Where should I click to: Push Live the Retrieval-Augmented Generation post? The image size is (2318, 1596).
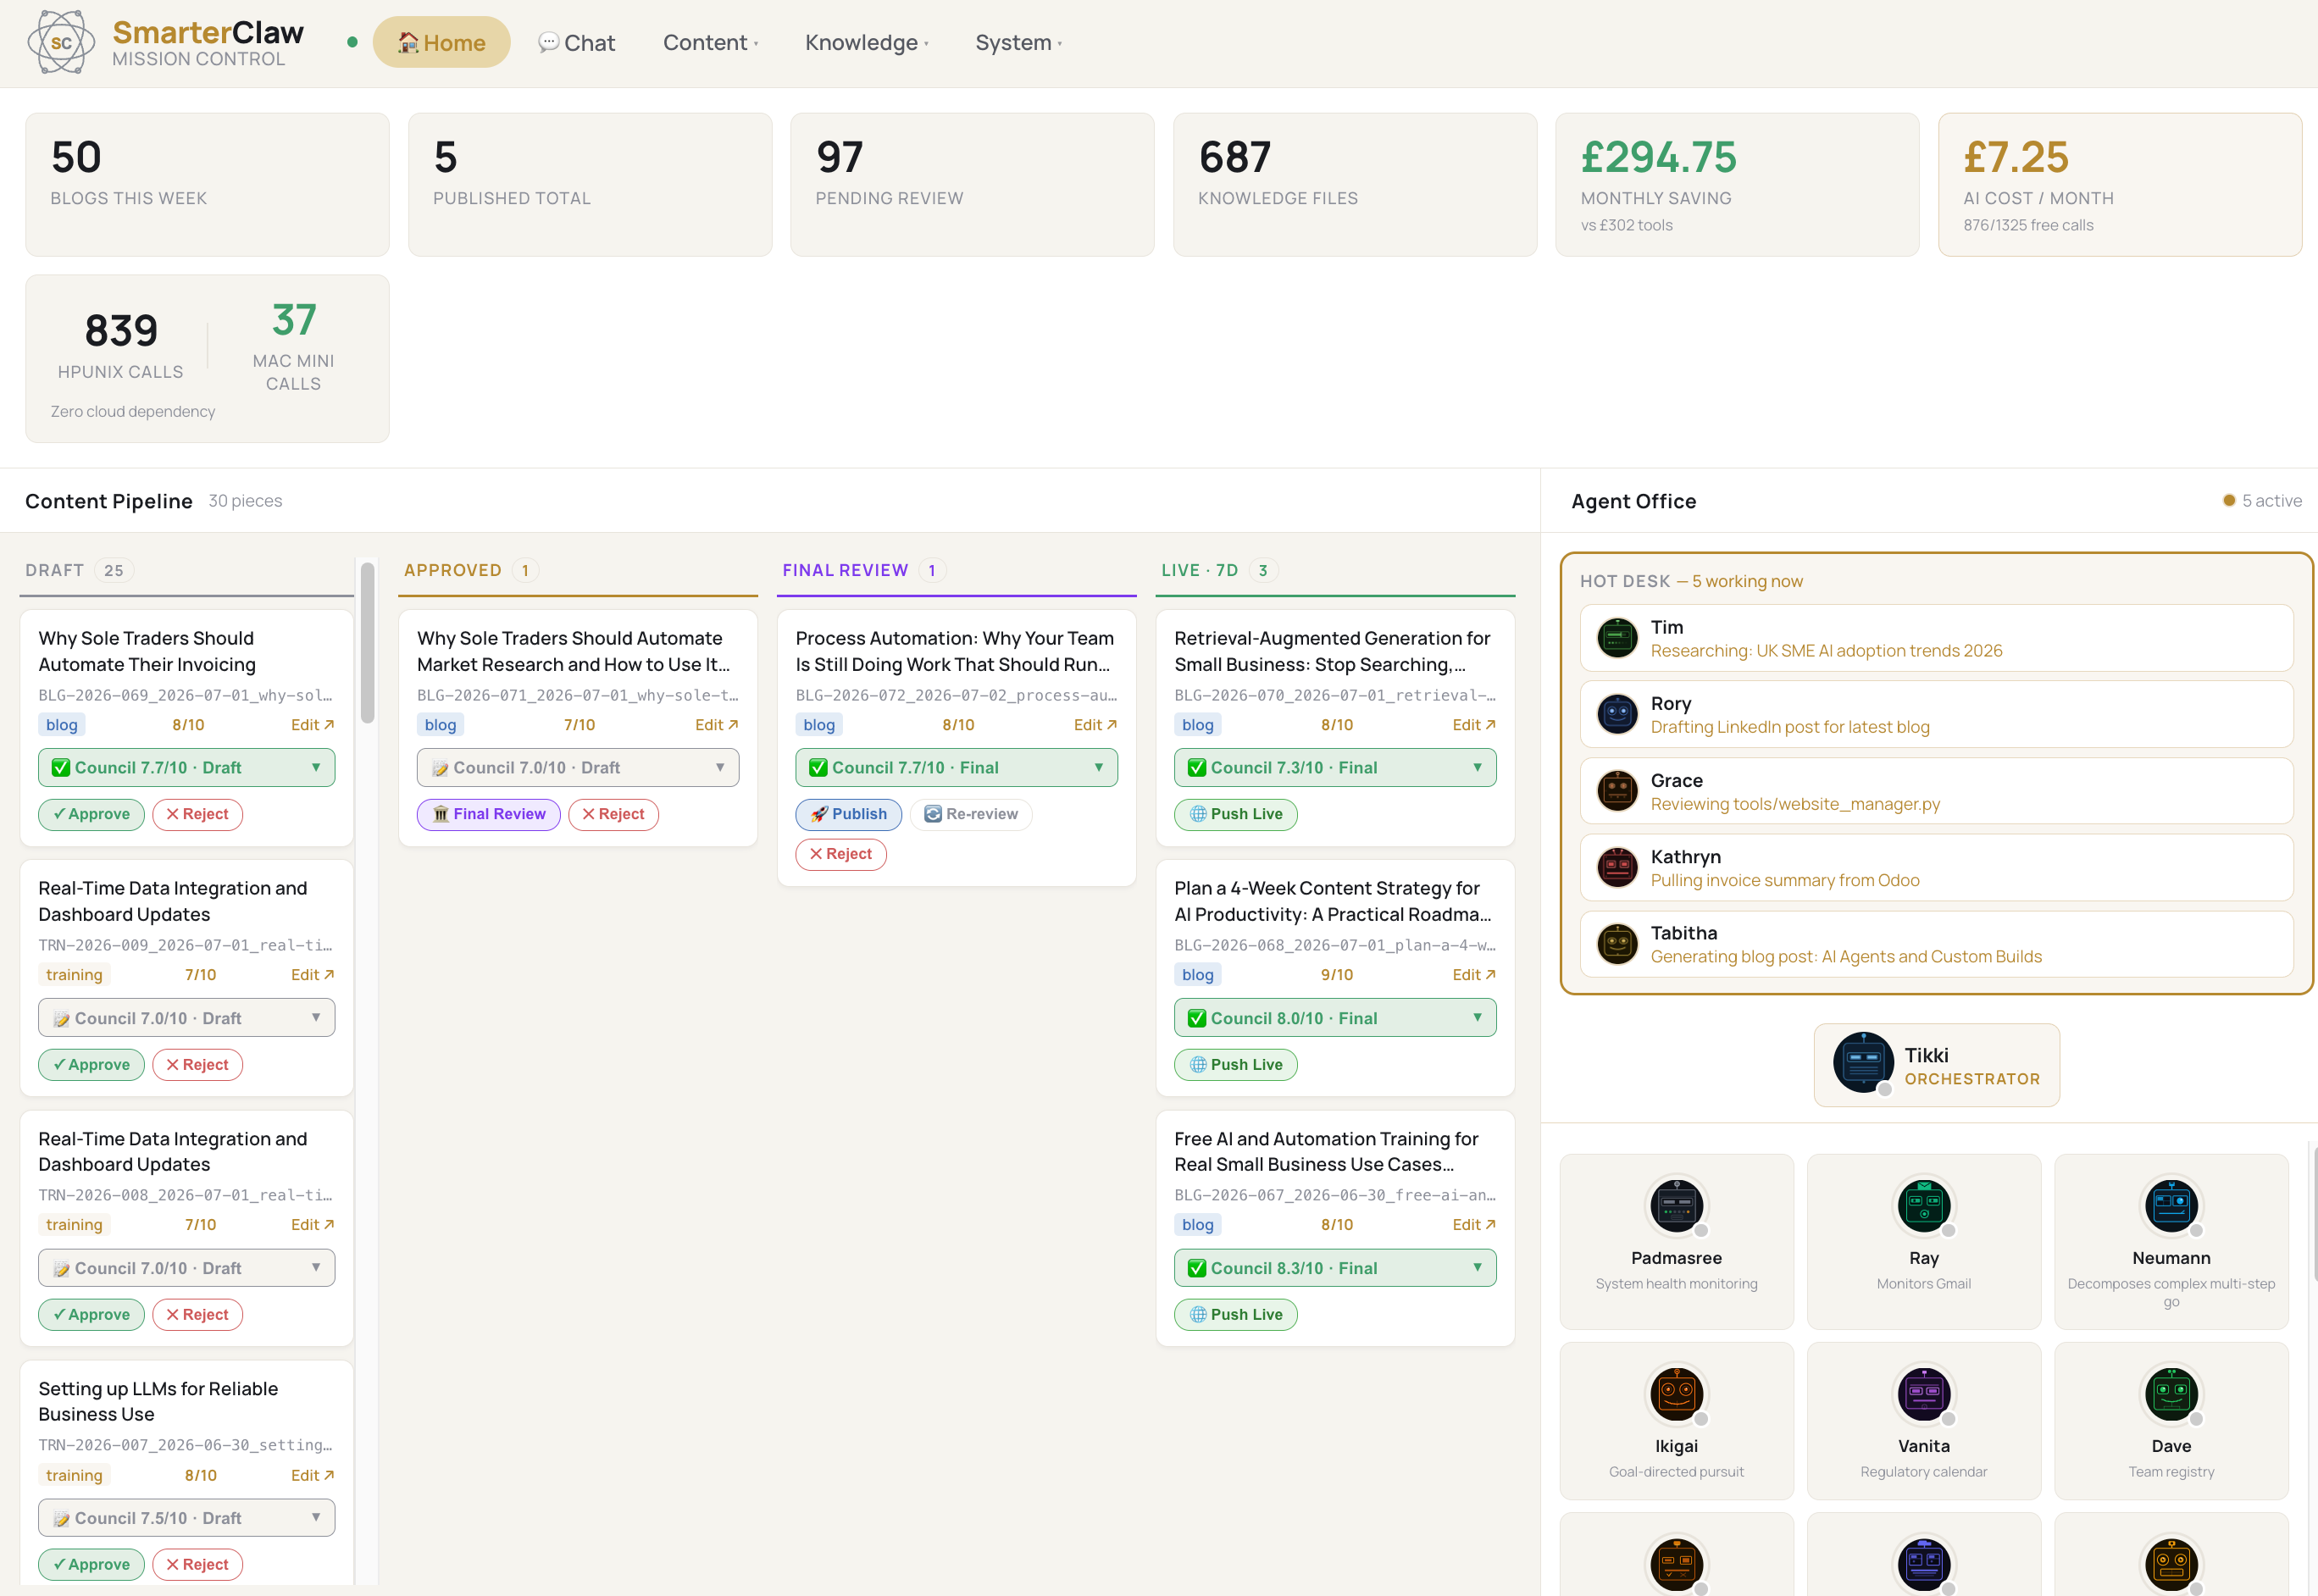[x=1235, y=814]
